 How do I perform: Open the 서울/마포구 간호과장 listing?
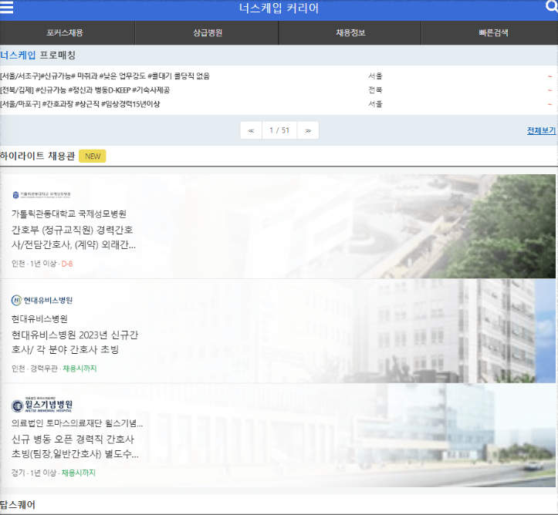tap(80, 104)
